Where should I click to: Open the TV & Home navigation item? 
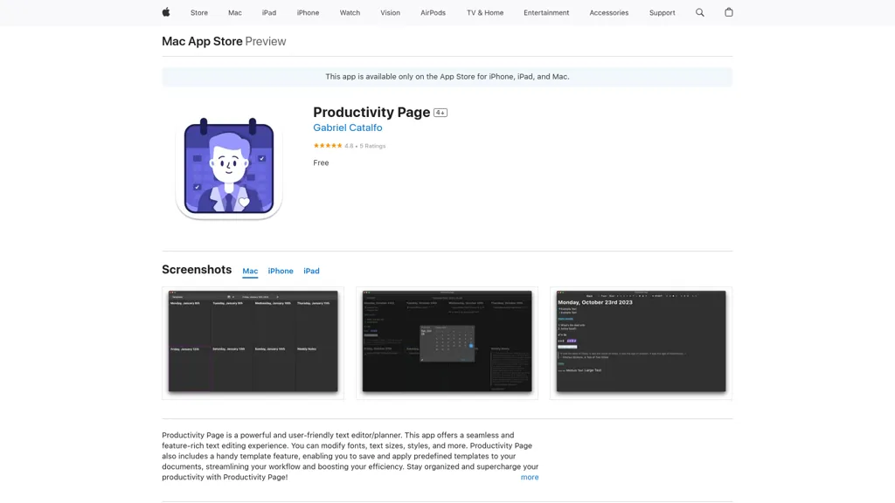click(485, 12)
